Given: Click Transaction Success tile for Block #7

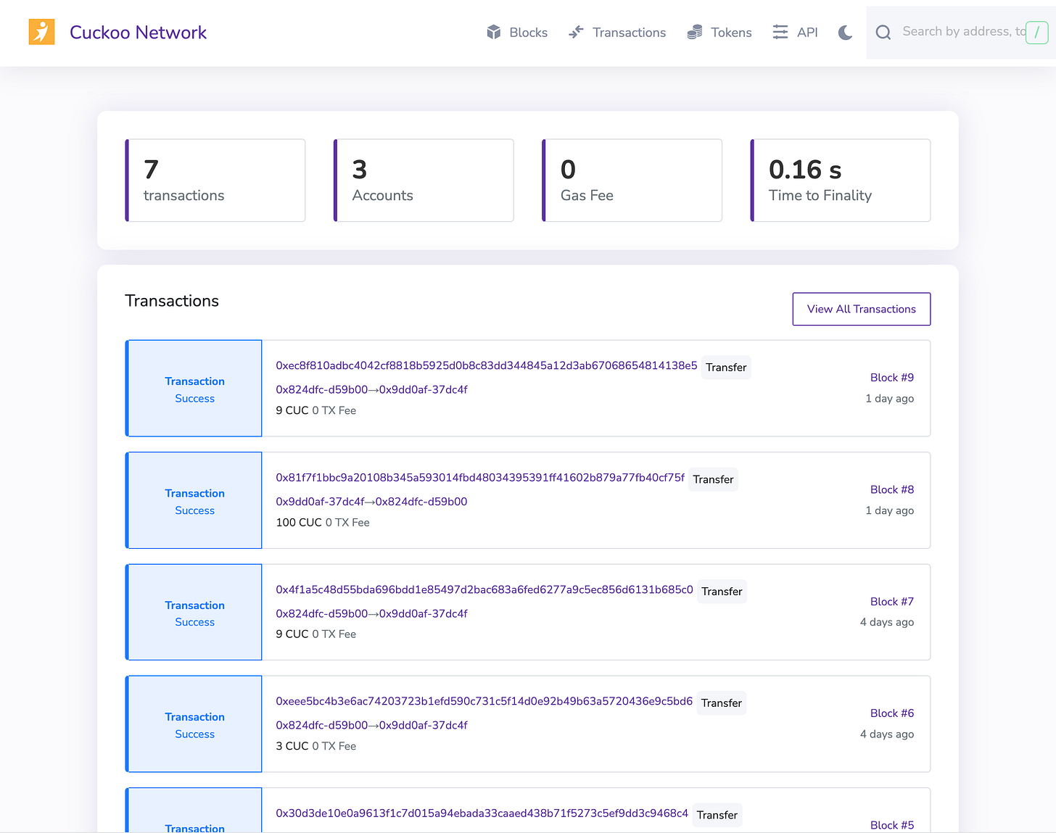Looking at the screenshot, I should (194, 612).
